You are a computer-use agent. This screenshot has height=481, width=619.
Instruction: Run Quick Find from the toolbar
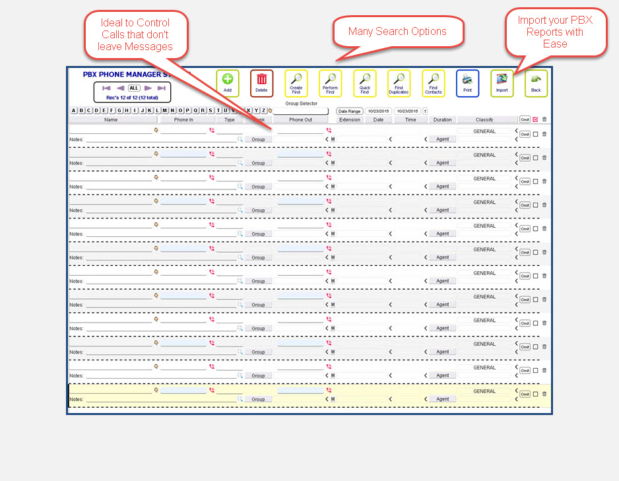[x=364, y=80]
